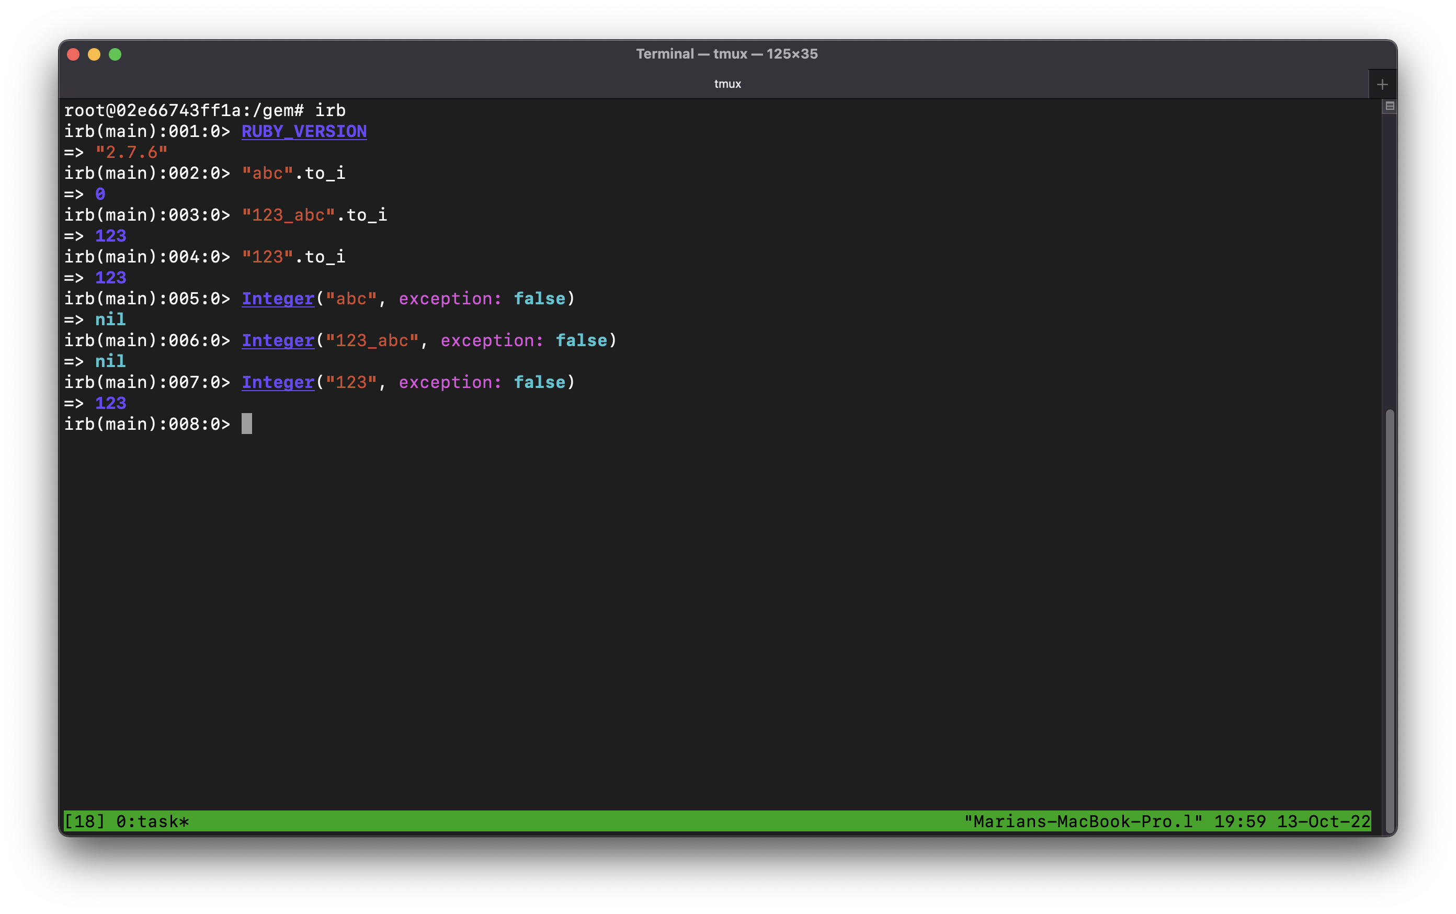Click the yellow minimize traffic light
Image resolution: width=1456 pixels, height=914 pixels.
coord(94,54)
